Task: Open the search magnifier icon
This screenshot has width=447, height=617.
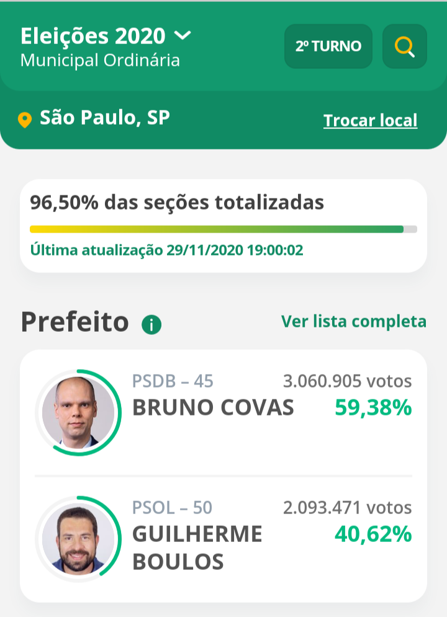Action: point(404,47)
